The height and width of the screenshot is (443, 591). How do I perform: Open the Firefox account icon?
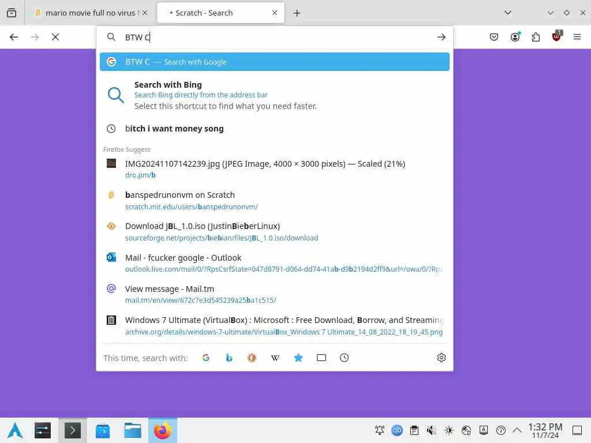pyautogui.click(x=515, y=37)
